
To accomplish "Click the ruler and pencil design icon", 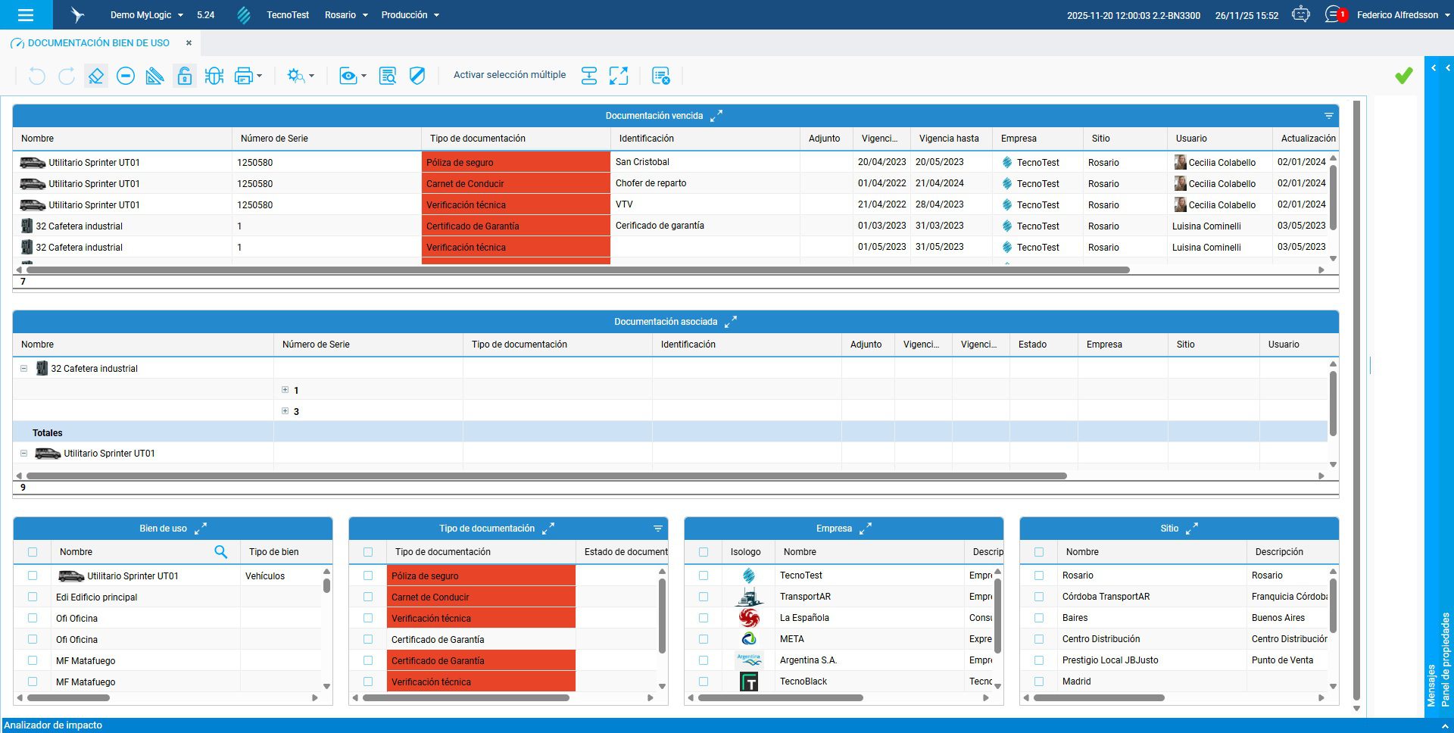I will 154,76.
